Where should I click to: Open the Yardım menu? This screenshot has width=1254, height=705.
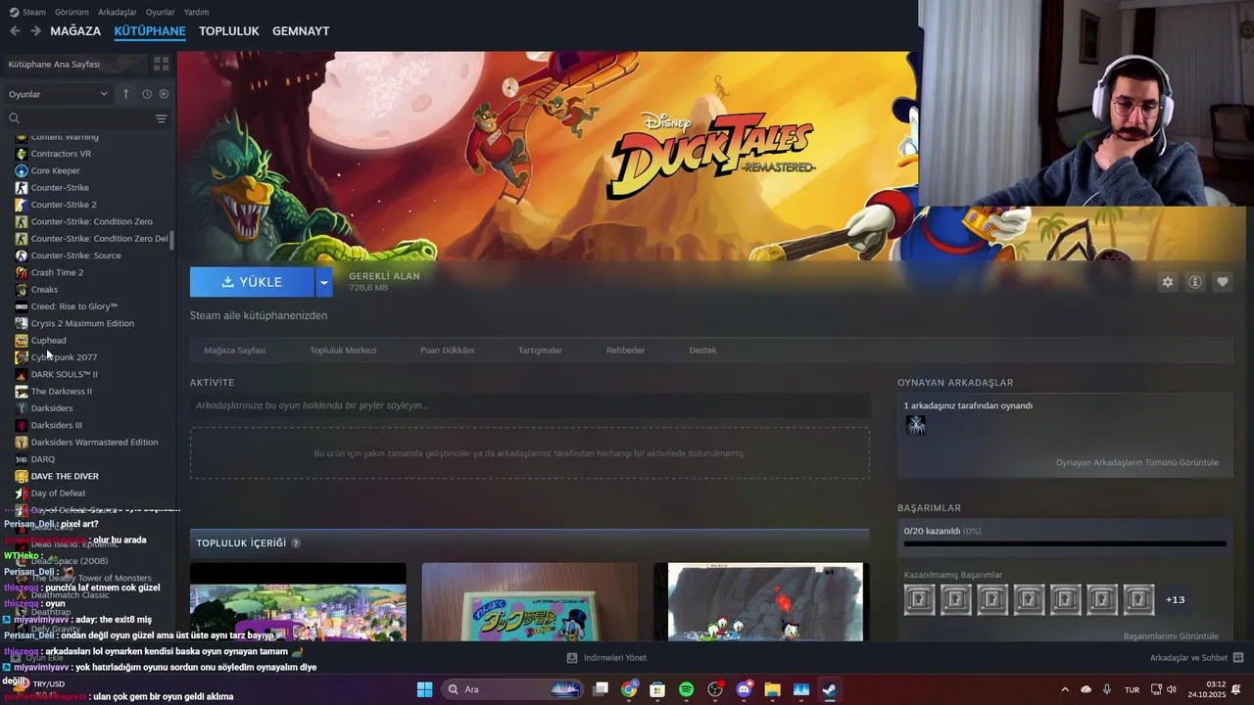[196, 12]
